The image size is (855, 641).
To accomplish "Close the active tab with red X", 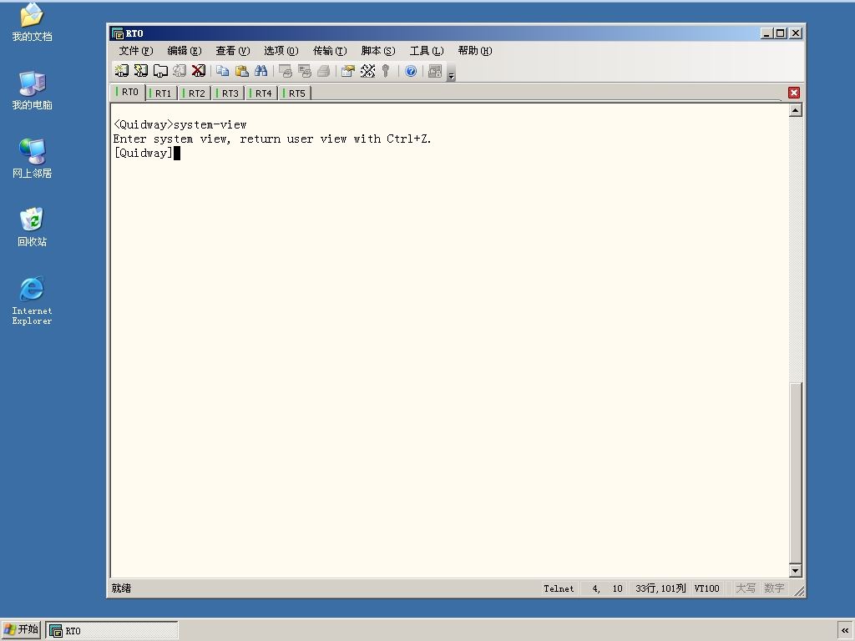I will (x=794, y=93).
